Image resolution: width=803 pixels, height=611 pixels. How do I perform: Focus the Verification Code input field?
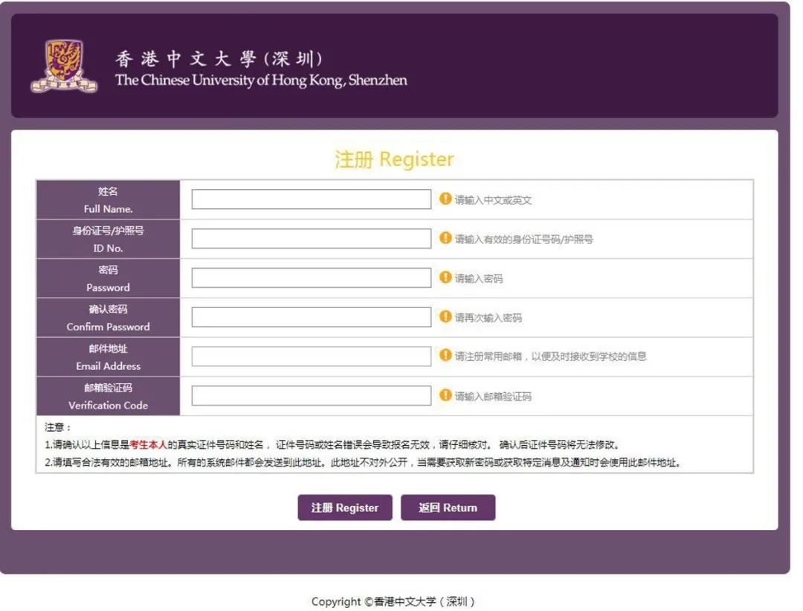pyautogui.click(x=312, y=396)
